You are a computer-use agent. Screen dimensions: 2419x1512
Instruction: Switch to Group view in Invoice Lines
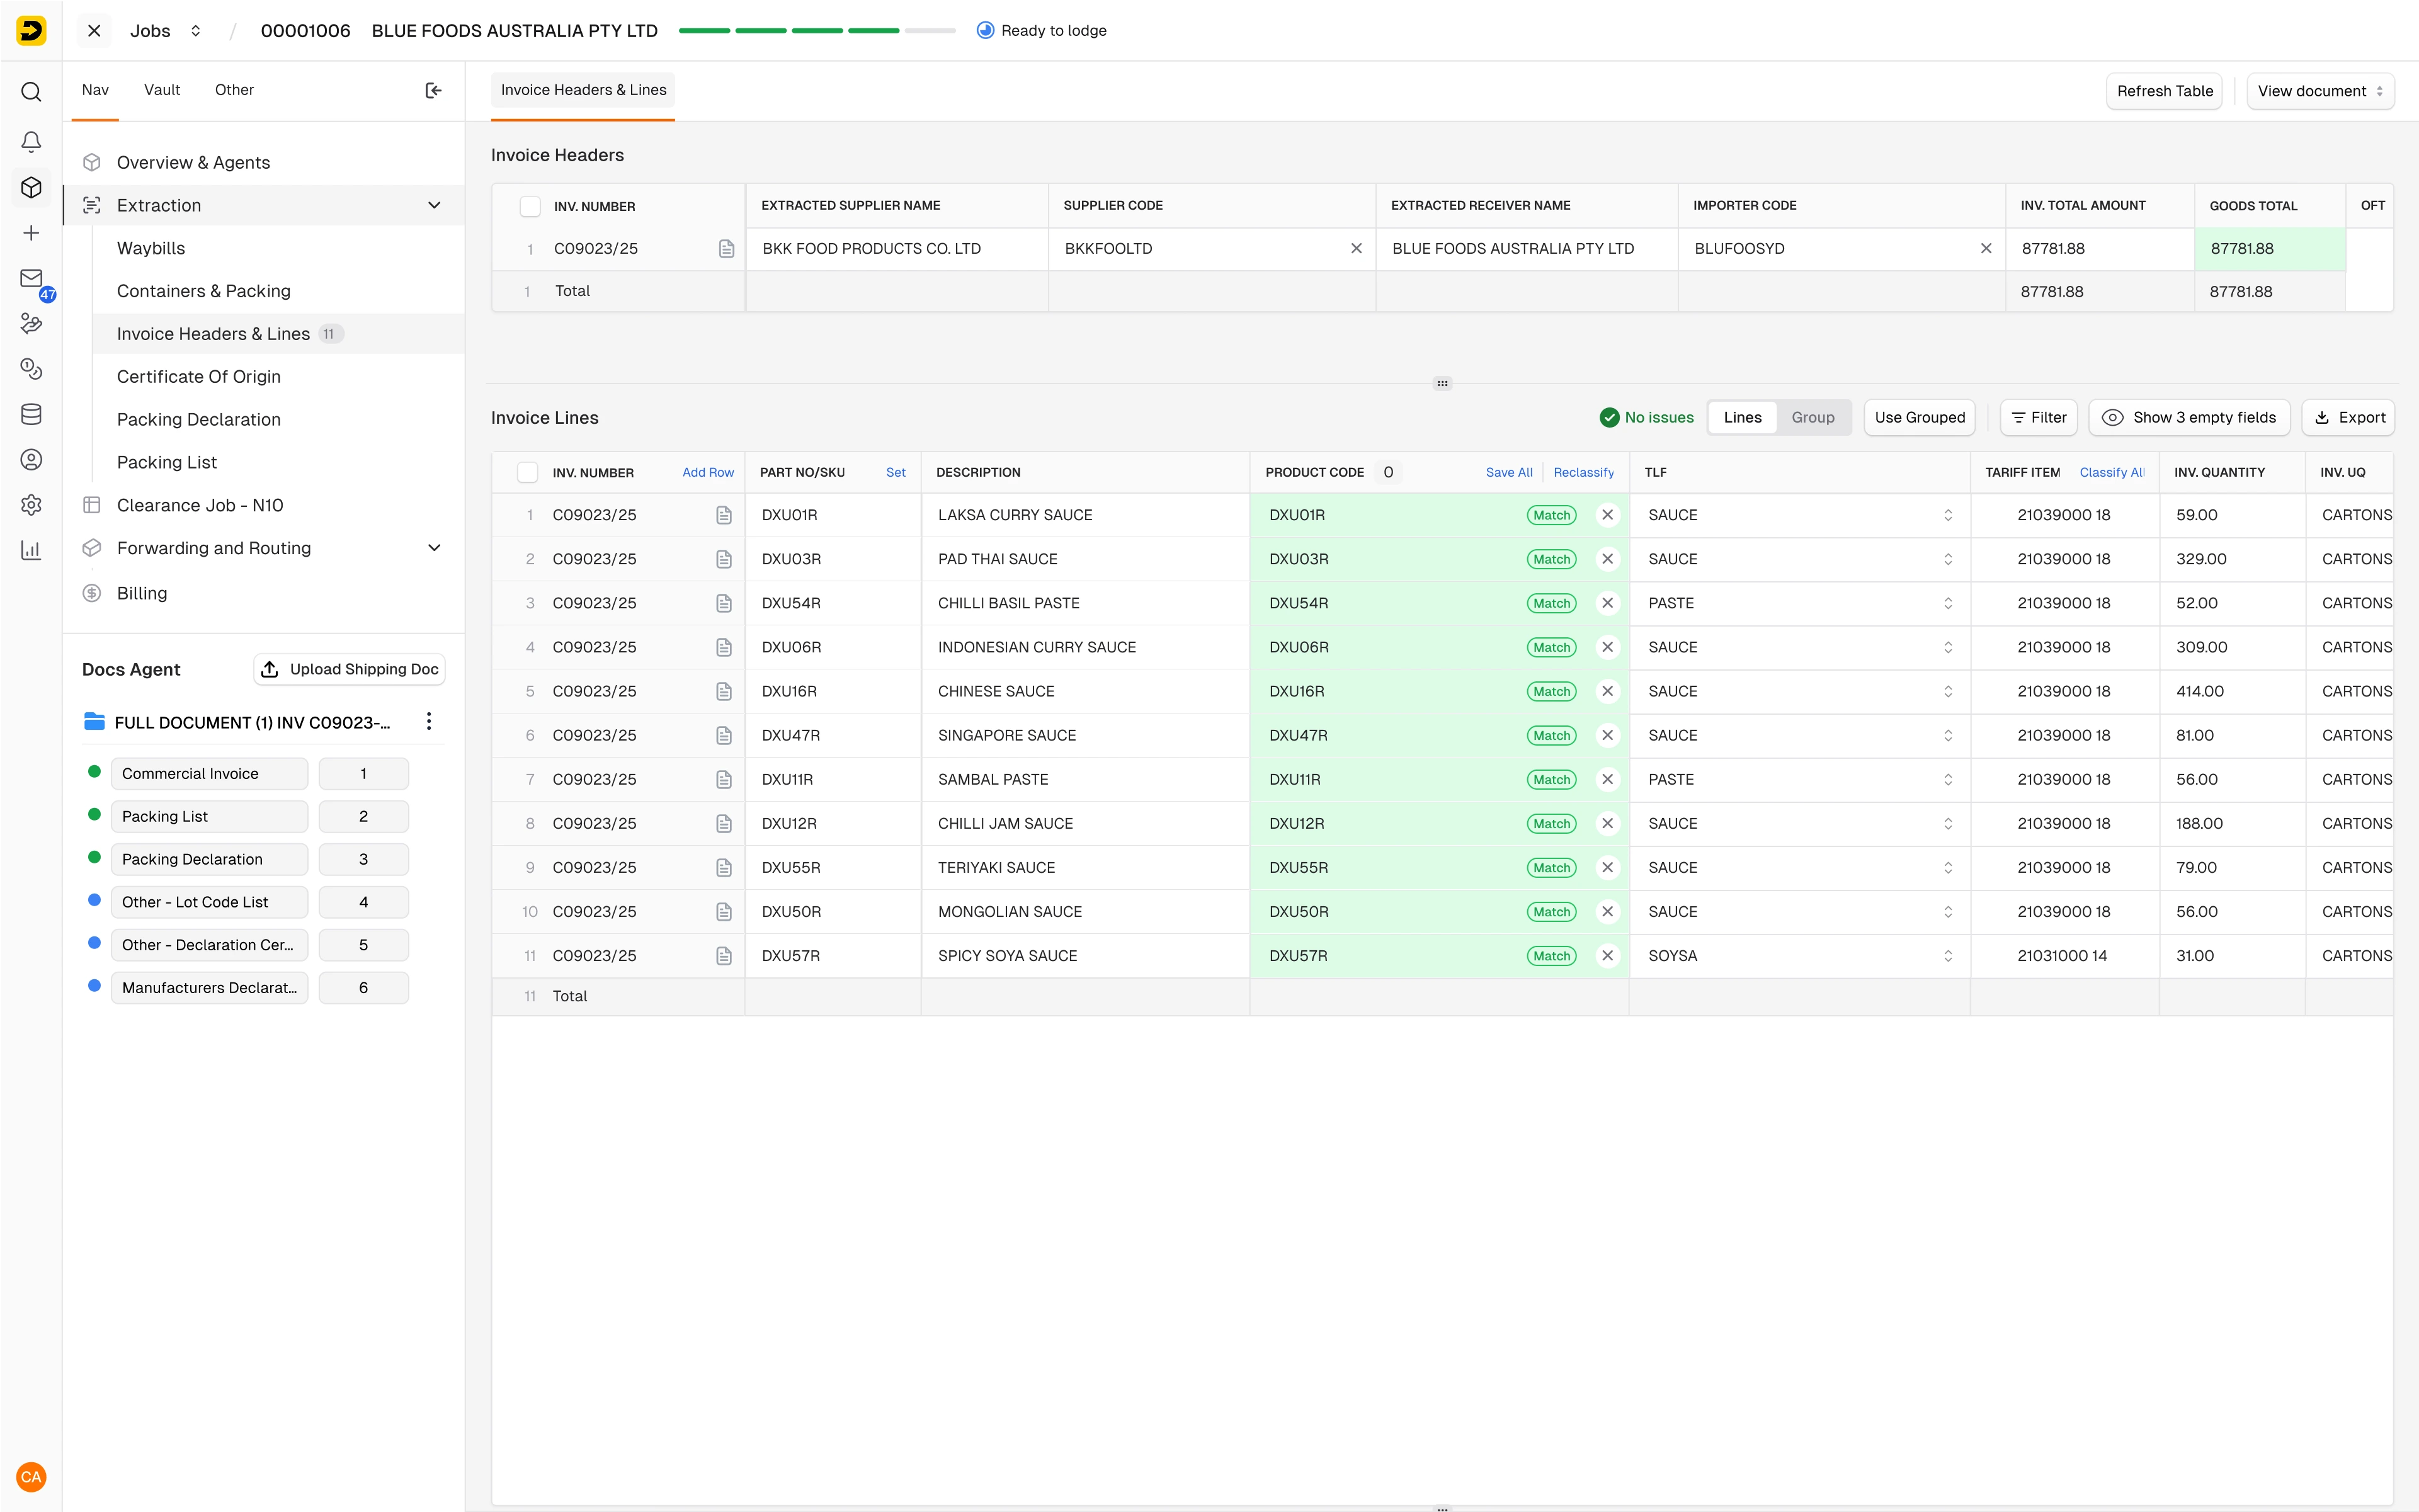1812,417
